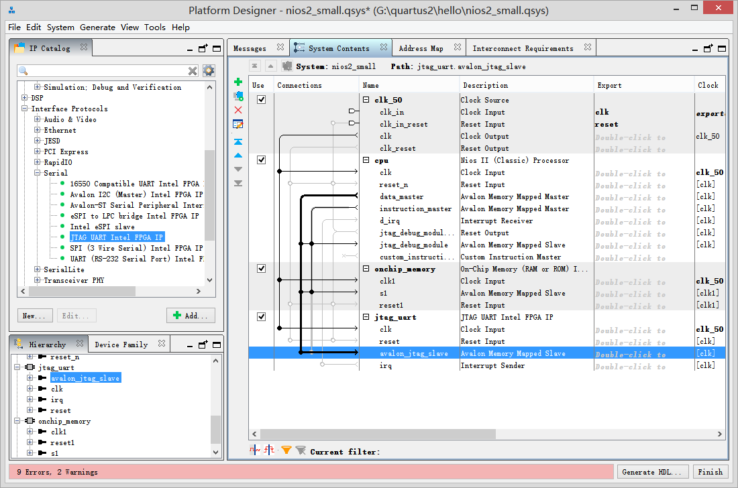
Task: Click the '9 Errors, 2 Warnings' status bar
Action: 311,472
